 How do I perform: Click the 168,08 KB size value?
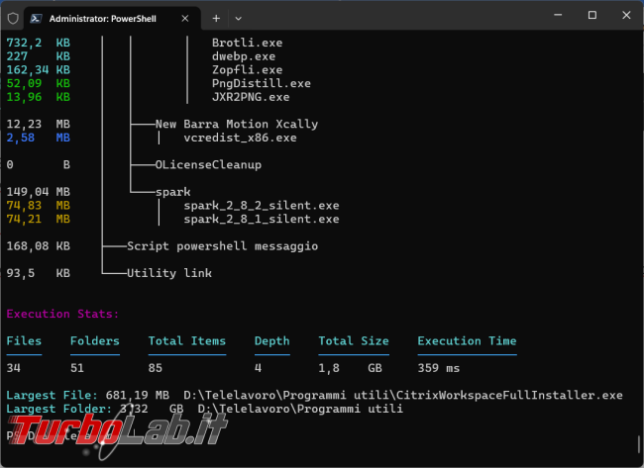pyautogui.click(x=39, y=245)
